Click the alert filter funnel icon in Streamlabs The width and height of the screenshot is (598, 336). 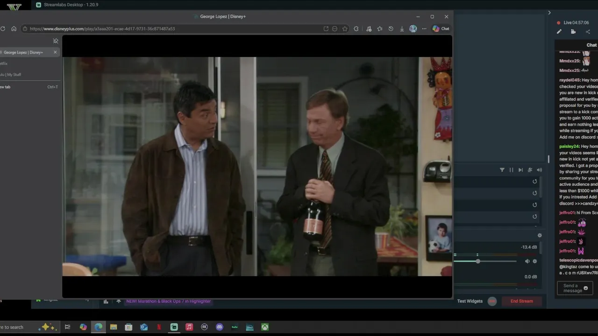[502, 170]
